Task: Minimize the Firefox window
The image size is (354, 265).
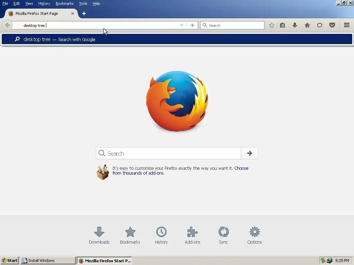Action: tap(338, 3)
